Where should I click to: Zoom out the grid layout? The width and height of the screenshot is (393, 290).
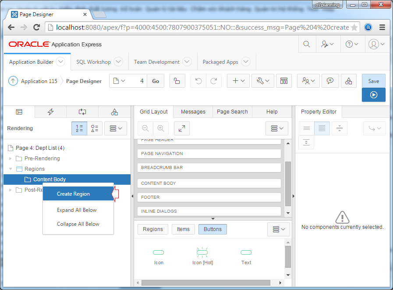click(x=145, y=128)
